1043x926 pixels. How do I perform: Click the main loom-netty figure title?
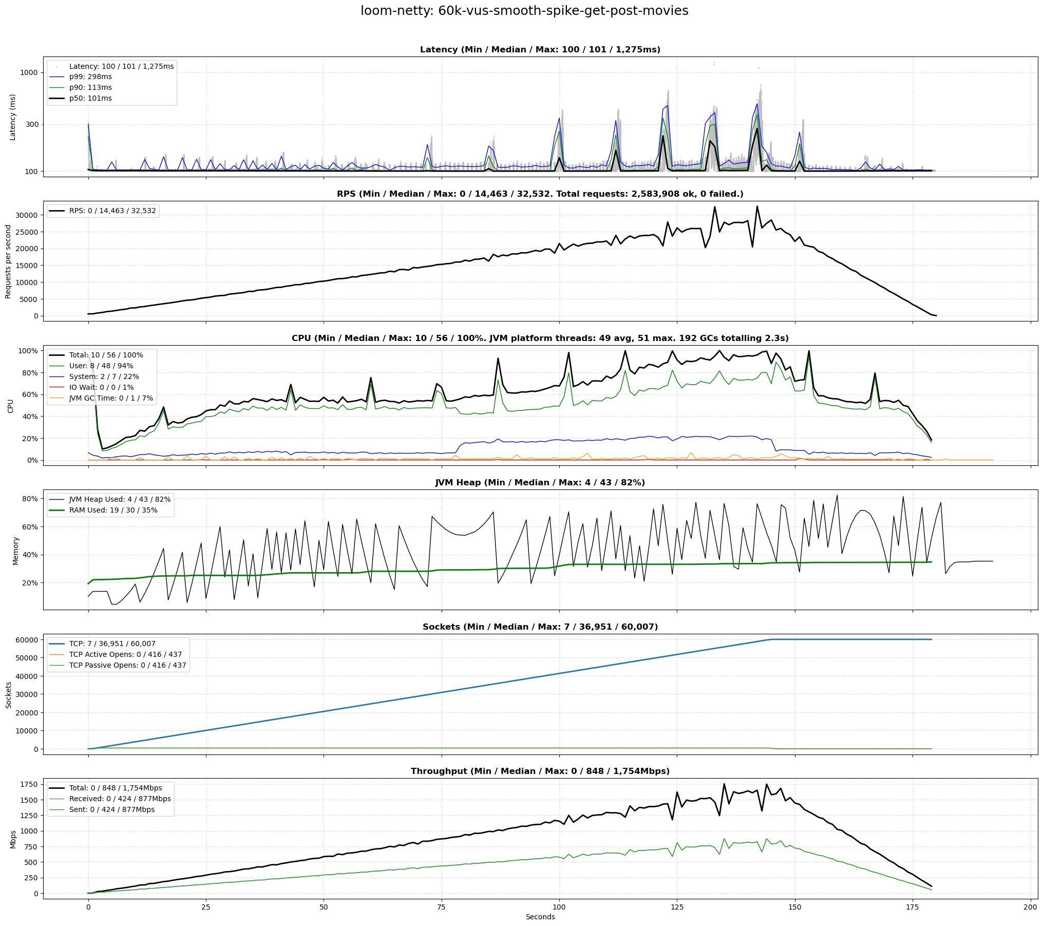click(x=524, y=11)
